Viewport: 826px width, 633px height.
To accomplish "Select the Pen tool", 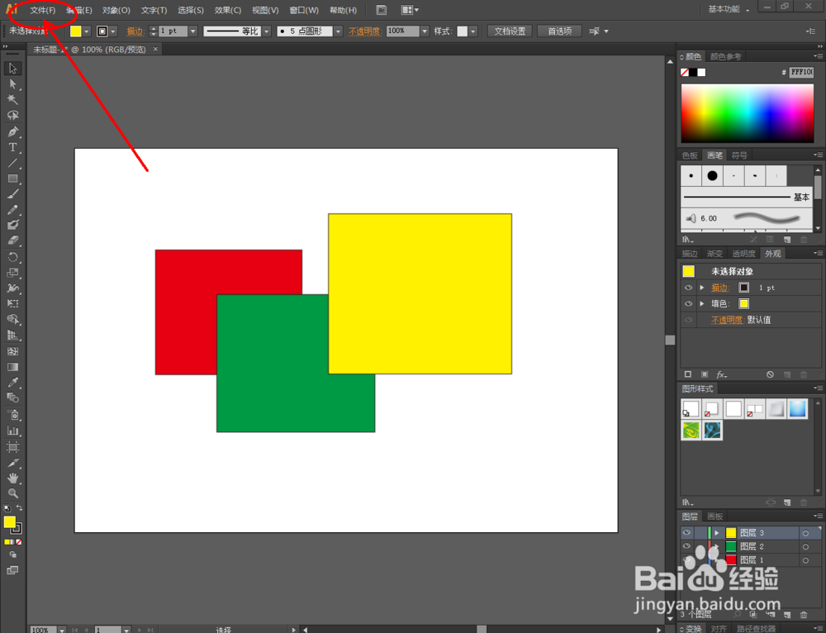I will tap(12, 131).
